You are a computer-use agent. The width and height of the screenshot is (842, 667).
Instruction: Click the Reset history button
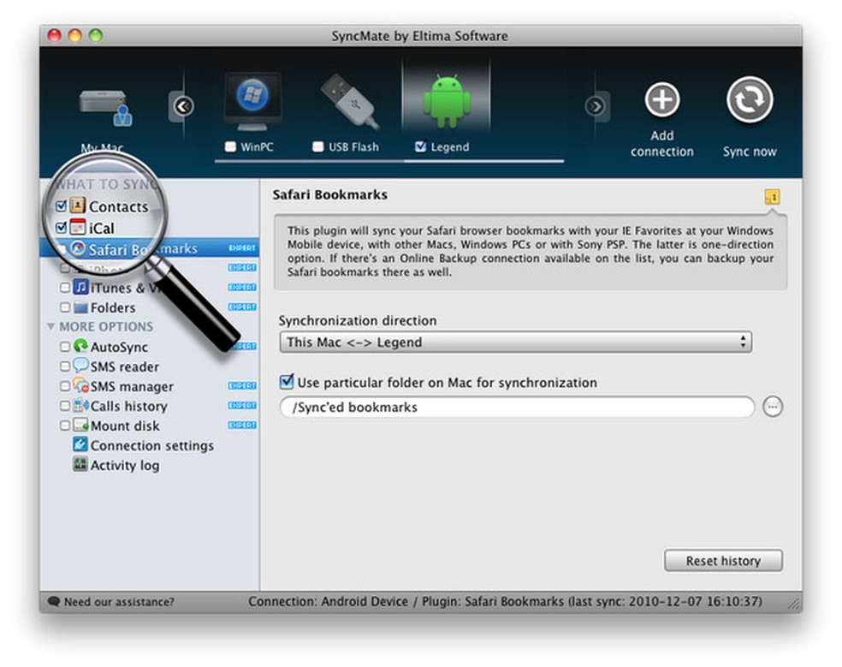click(x=723, y=561)
